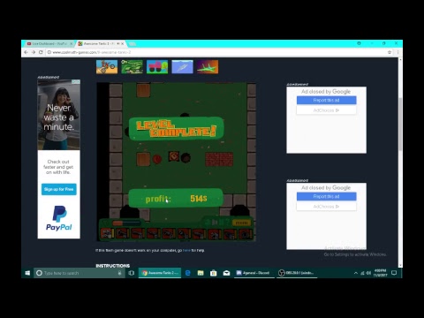This screenshot has width=424, height=318.
Task: Switch to the OBS taskbar window
Action: pos(297,273)
